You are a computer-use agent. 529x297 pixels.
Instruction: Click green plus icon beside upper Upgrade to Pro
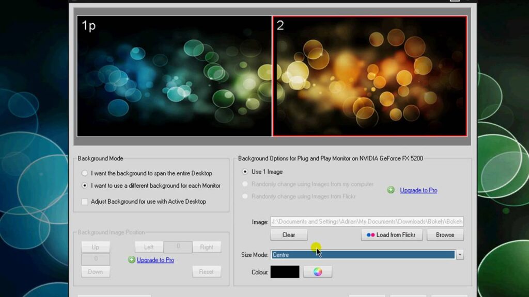tap(392, 190)
